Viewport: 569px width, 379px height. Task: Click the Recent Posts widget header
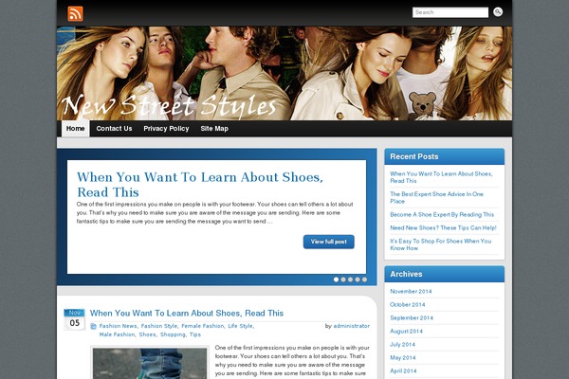point(444,156)
